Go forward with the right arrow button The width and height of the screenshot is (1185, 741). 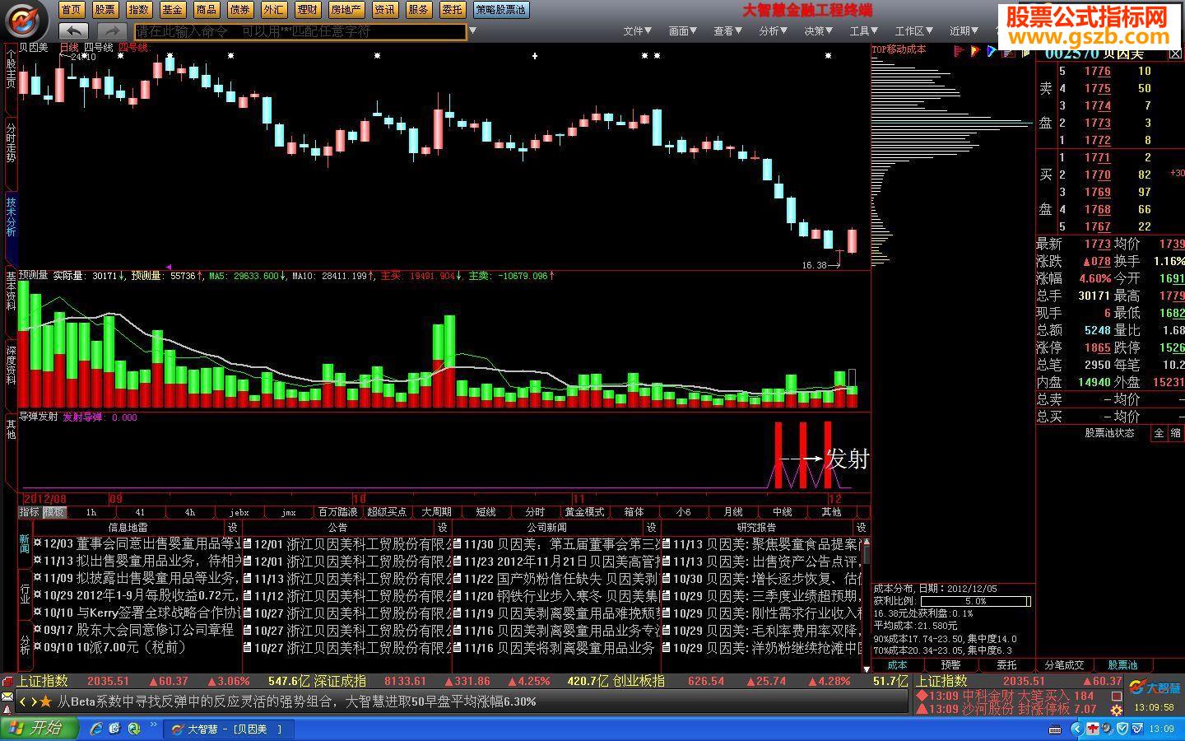coord(113,31)
